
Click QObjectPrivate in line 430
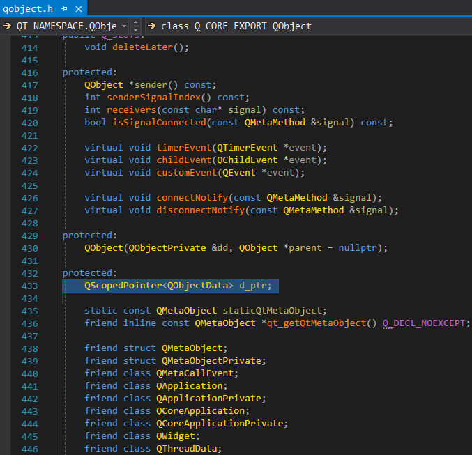point(167,248)
